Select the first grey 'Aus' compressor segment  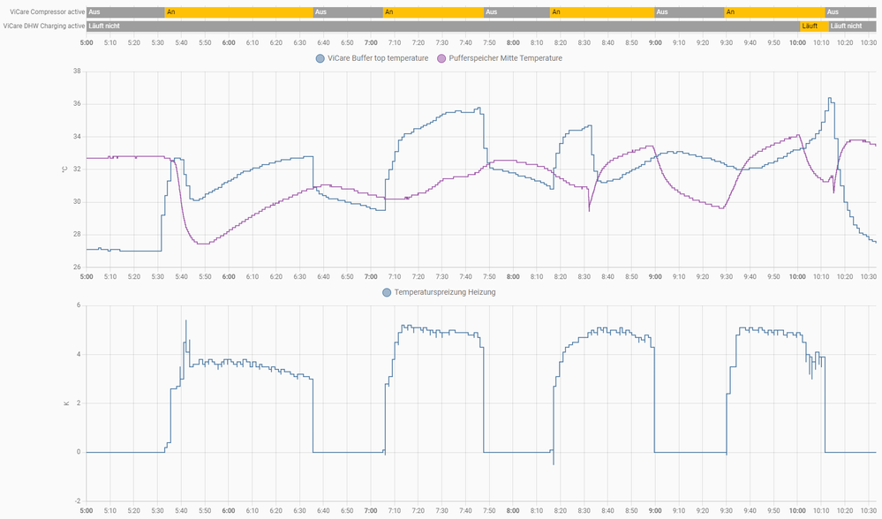pyautogui.click(x=125, y=12)
